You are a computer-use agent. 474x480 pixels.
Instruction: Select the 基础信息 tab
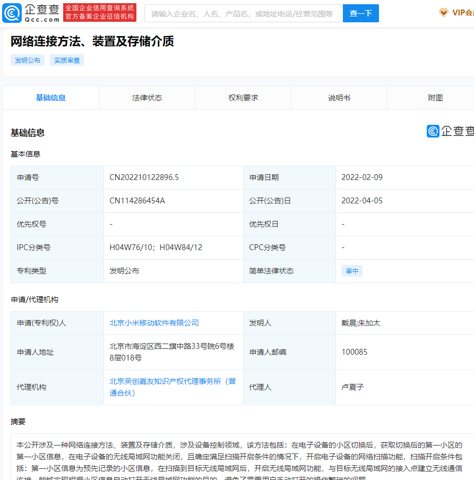pyautogui.click(x=50, y=98)
